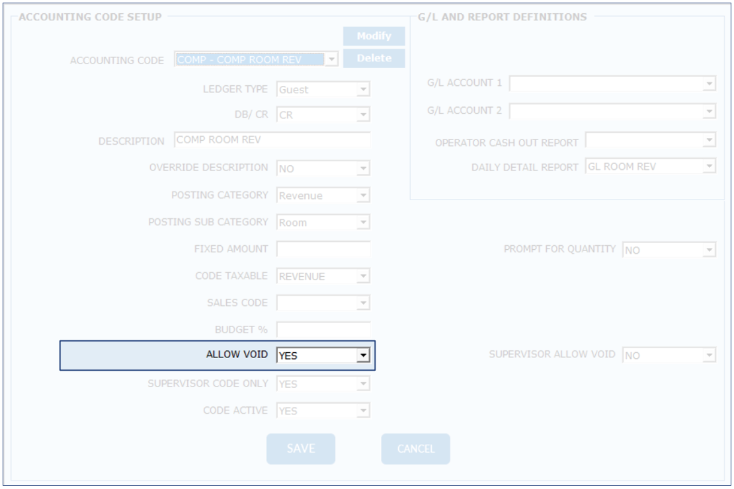
Task: Click the Modify button
Action: [x=374, y=36]
